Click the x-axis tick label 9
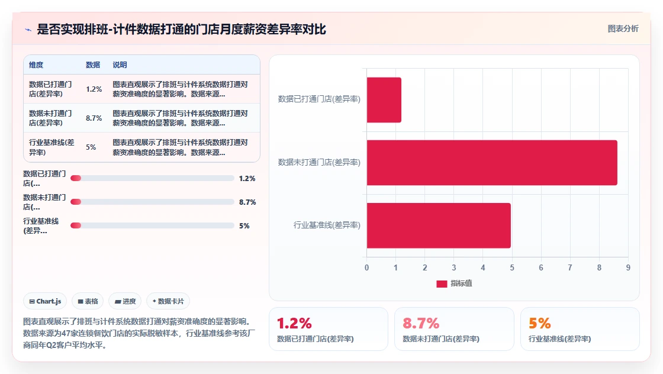The height and width of the screenshot is (374, 663). 628,268
